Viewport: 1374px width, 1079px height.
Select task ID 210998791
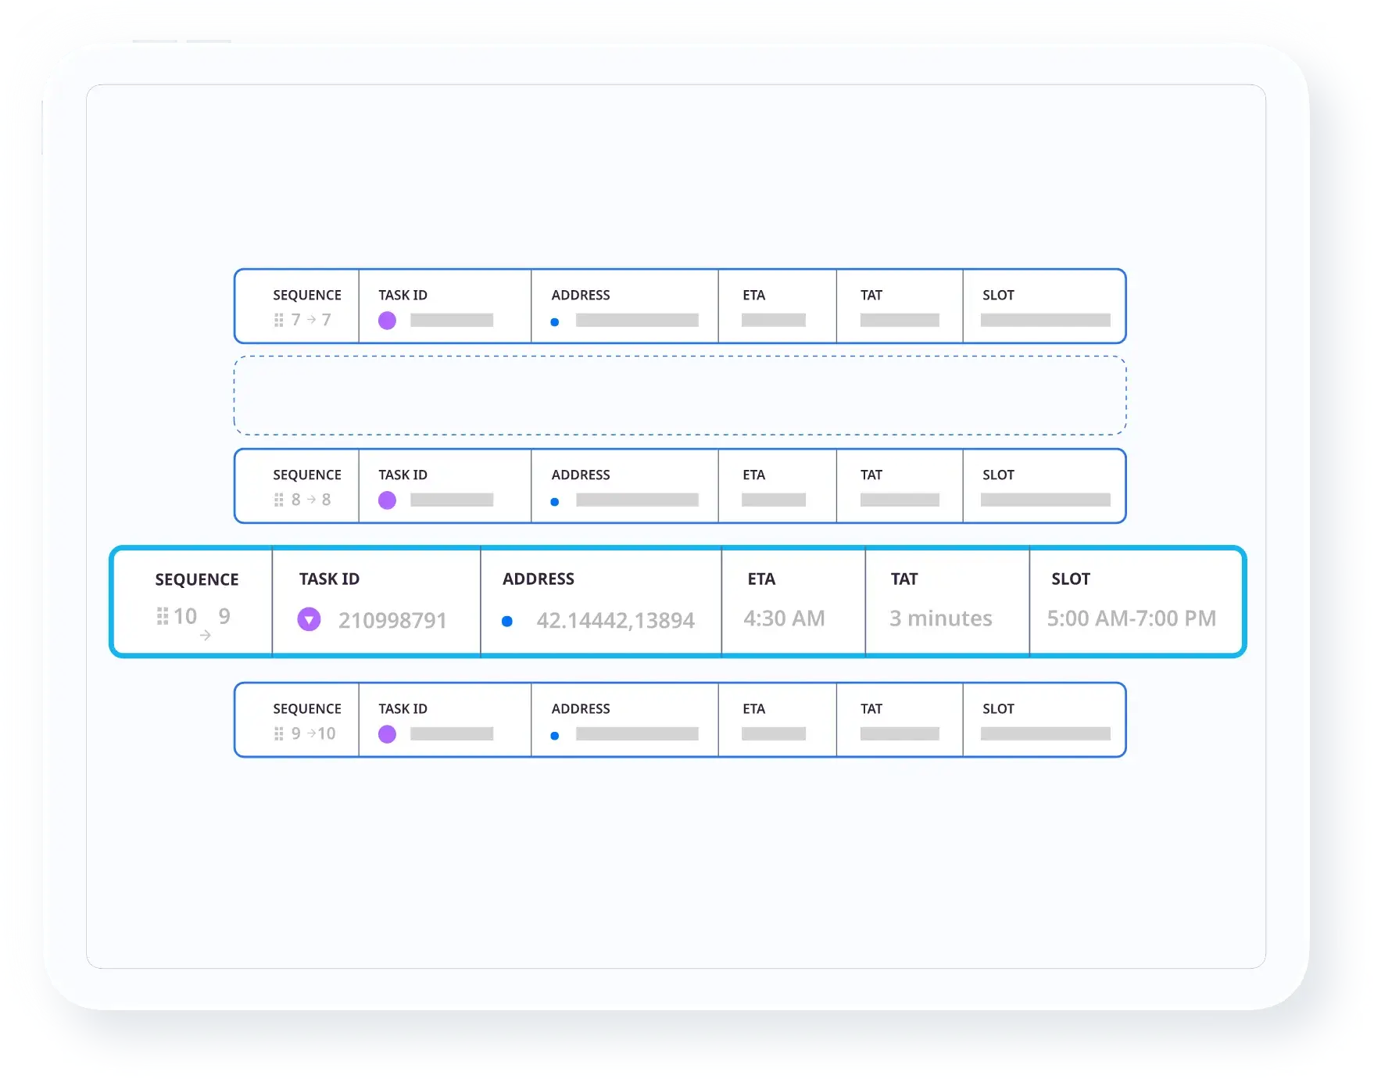[392, 620]
